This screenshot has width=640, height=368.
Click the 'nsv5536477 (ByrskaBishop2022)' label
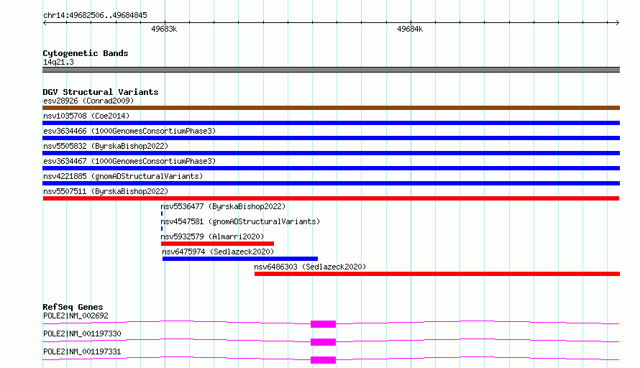pyautogui.click(x=223, y=206)
